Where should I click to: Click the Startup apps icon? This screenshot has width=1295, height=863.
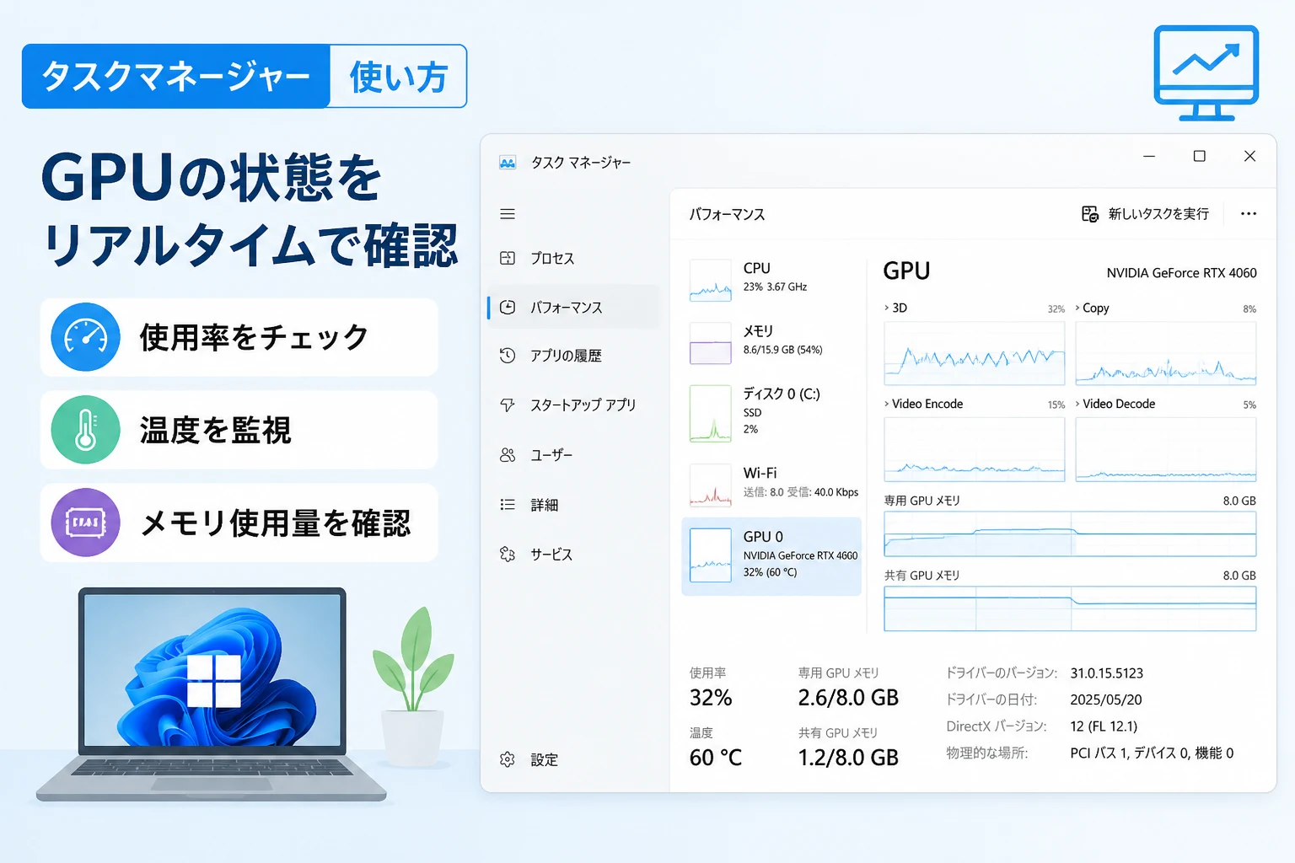[x=508, y=405]
